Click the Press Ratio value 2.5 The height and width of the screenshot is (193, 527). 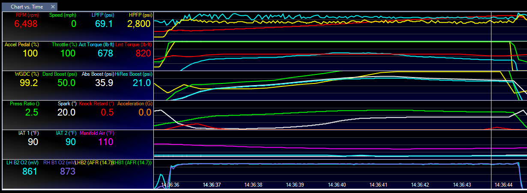pyautogui.click(x=32, y=113)
